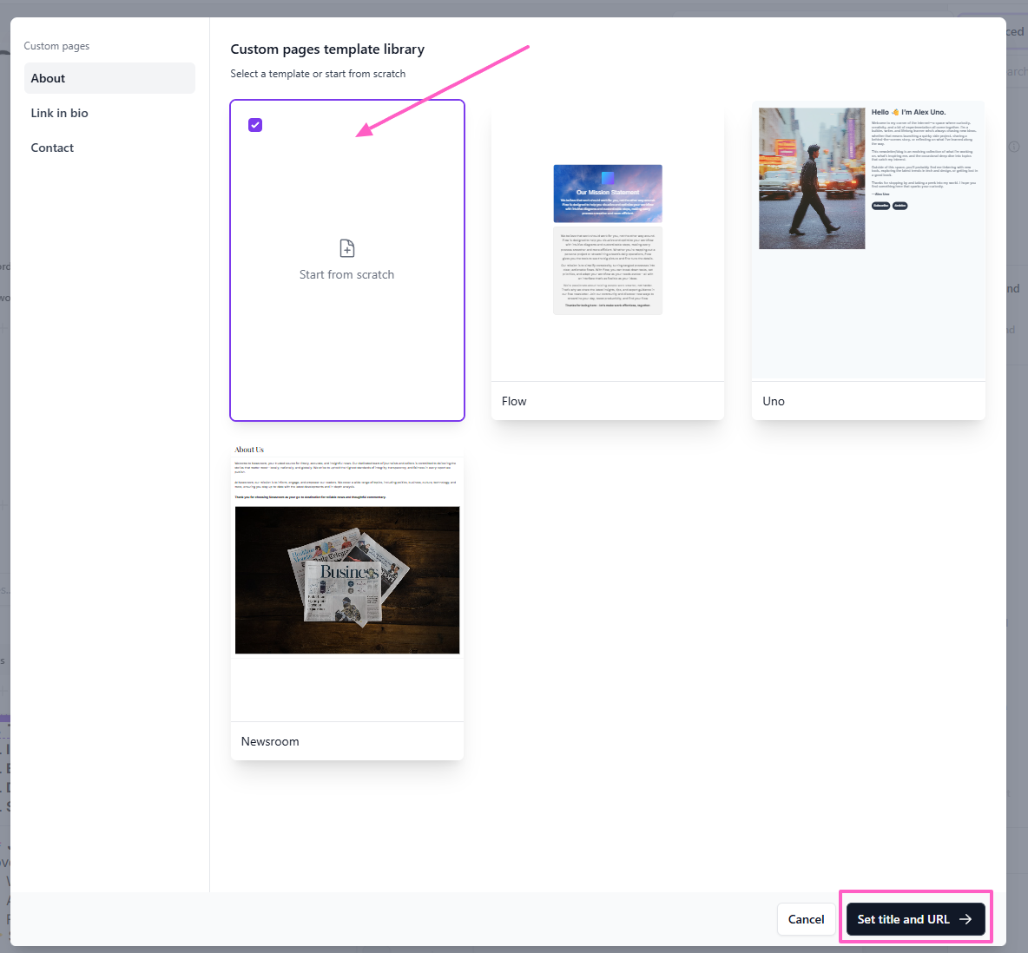Choose the Flow template name label
Image resolution: width=1028 pixels, height=953 pixels.
click(514, 401)
